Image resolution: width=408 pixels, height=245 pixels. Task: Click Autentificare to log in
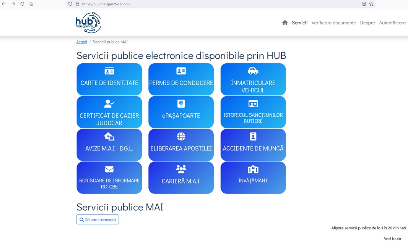point(392,23)
